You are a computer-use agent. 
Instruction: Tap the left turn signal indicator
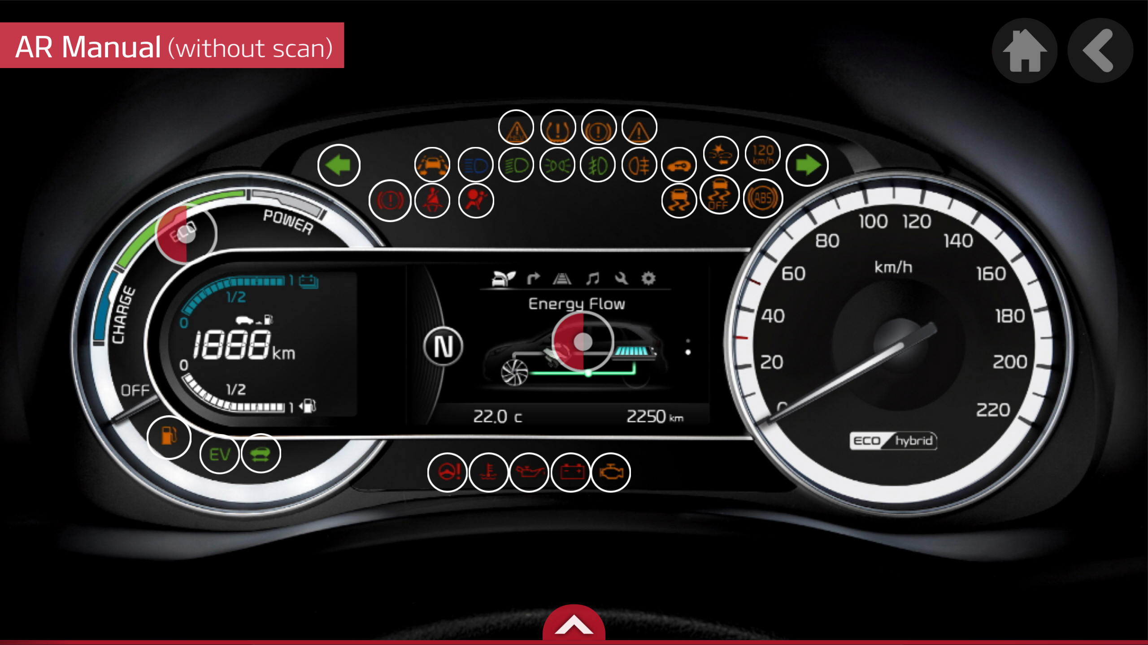[x=339, y=165]
